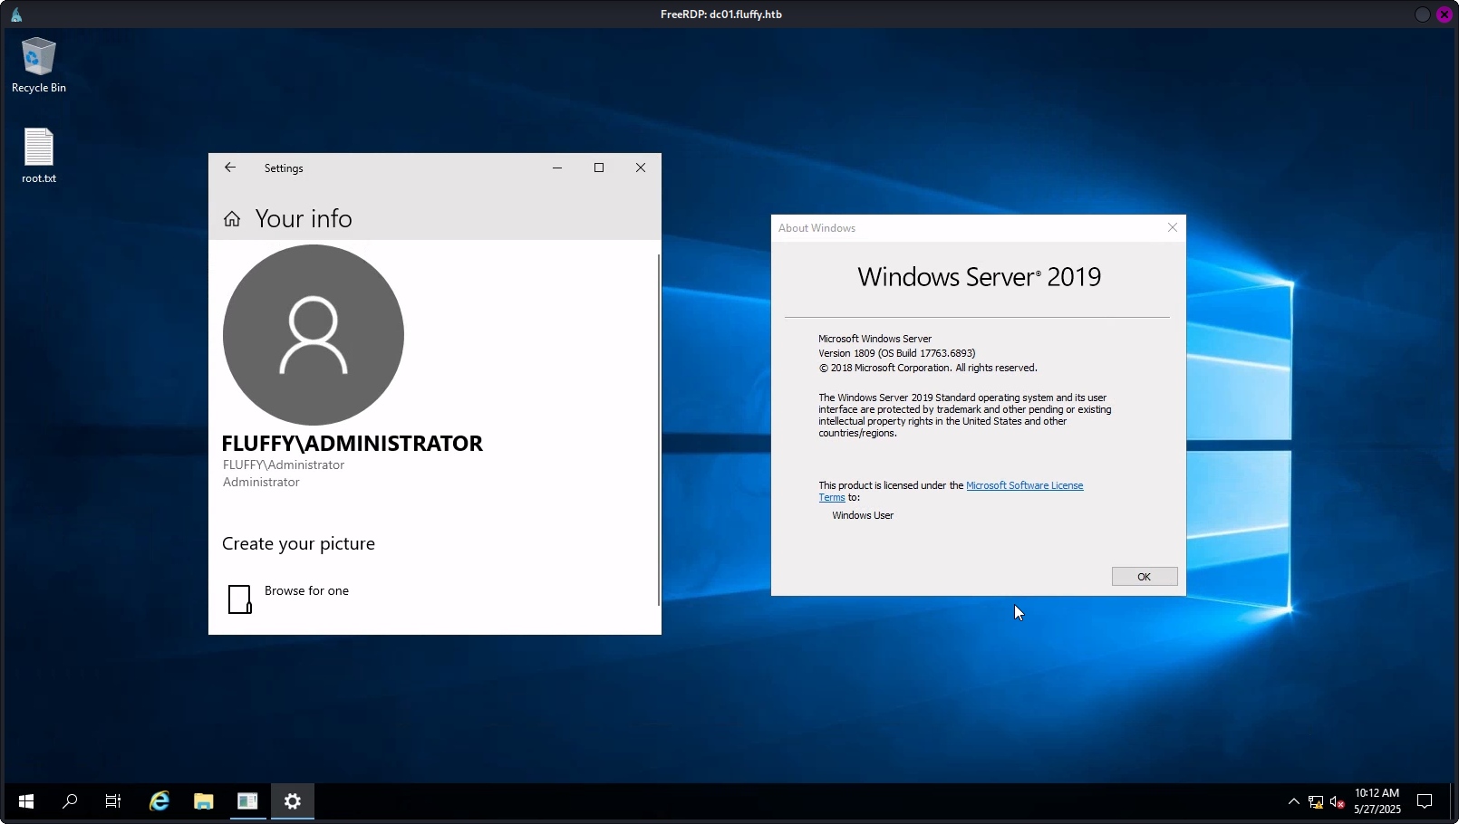
Task: Select the root.txt file on desktop
Action: 38,156
